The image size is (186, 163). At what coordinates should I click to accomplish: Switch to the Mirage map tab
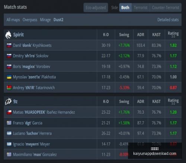45,20
